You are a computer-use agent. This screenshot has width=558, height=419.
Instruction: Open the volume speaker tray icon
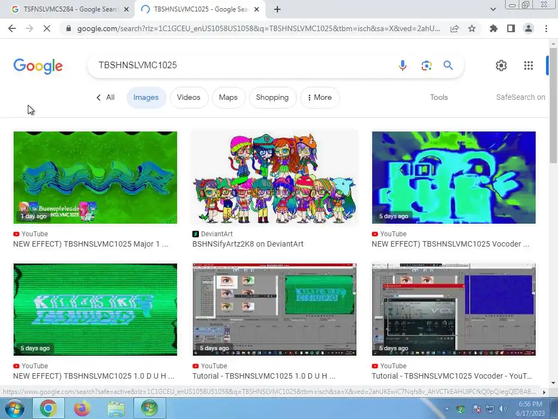[503, 409]
